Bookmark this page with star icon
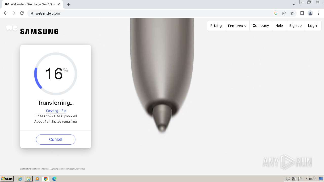The height and width of the screenshot is (182, 324). coord(292,13)
